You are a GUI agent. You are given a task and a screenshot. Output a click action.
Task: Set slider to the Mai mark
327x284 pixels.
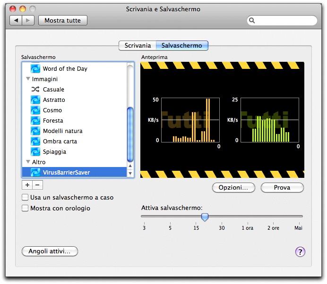[299, 223]
